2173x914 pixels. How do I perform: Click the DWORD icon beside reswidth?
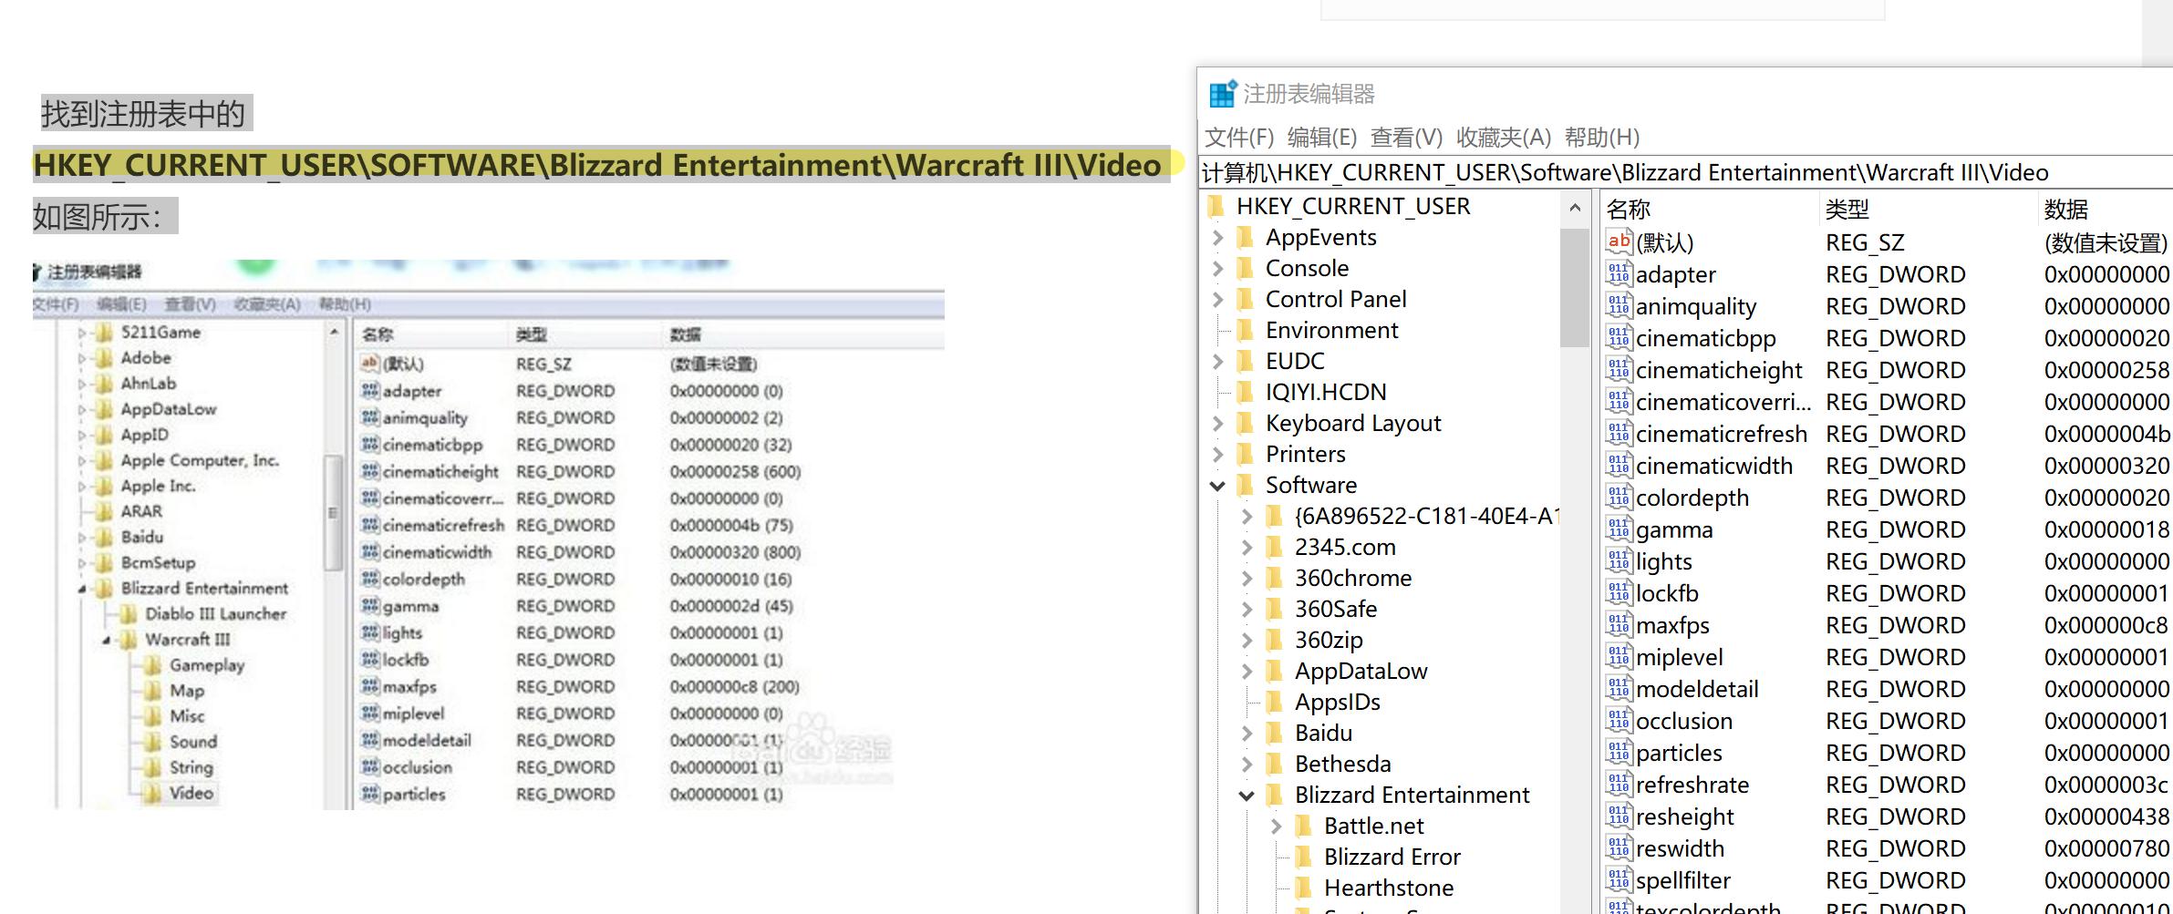point(1619,848)
